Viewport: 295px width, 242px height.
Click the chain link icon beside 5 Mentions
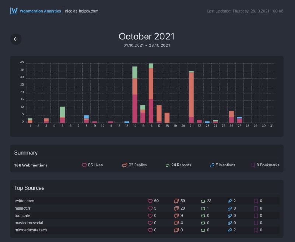(212, 165)
